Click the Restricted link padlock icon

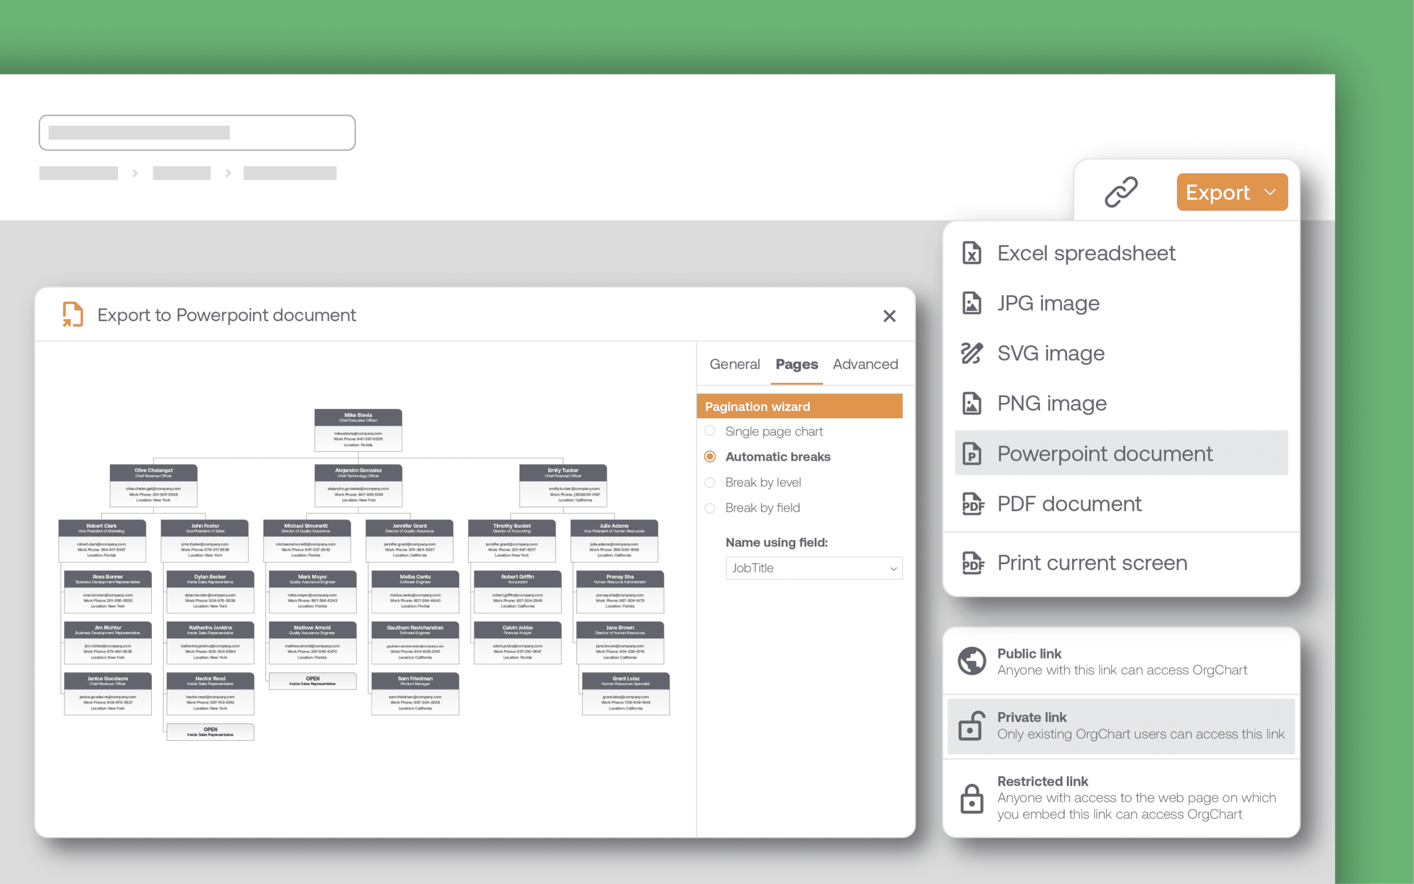tap(971, 799)
